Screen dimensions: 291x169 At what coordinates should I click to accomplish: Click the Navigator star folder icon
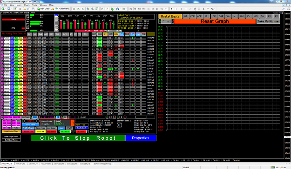(24, 9)
